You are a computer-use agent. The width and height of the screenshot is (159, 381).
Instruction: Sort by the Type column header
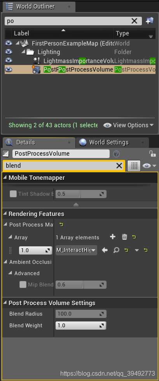(122, 33)
